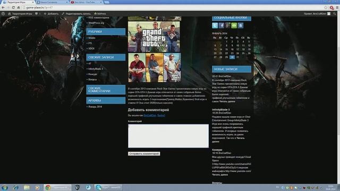Open the PS category link
Image resolution: width=340 pixels, height=191 pixels.
click(x=90, y=44)
